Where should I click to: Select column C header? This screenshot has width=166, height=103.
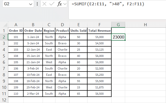click(x=49, y=25)
